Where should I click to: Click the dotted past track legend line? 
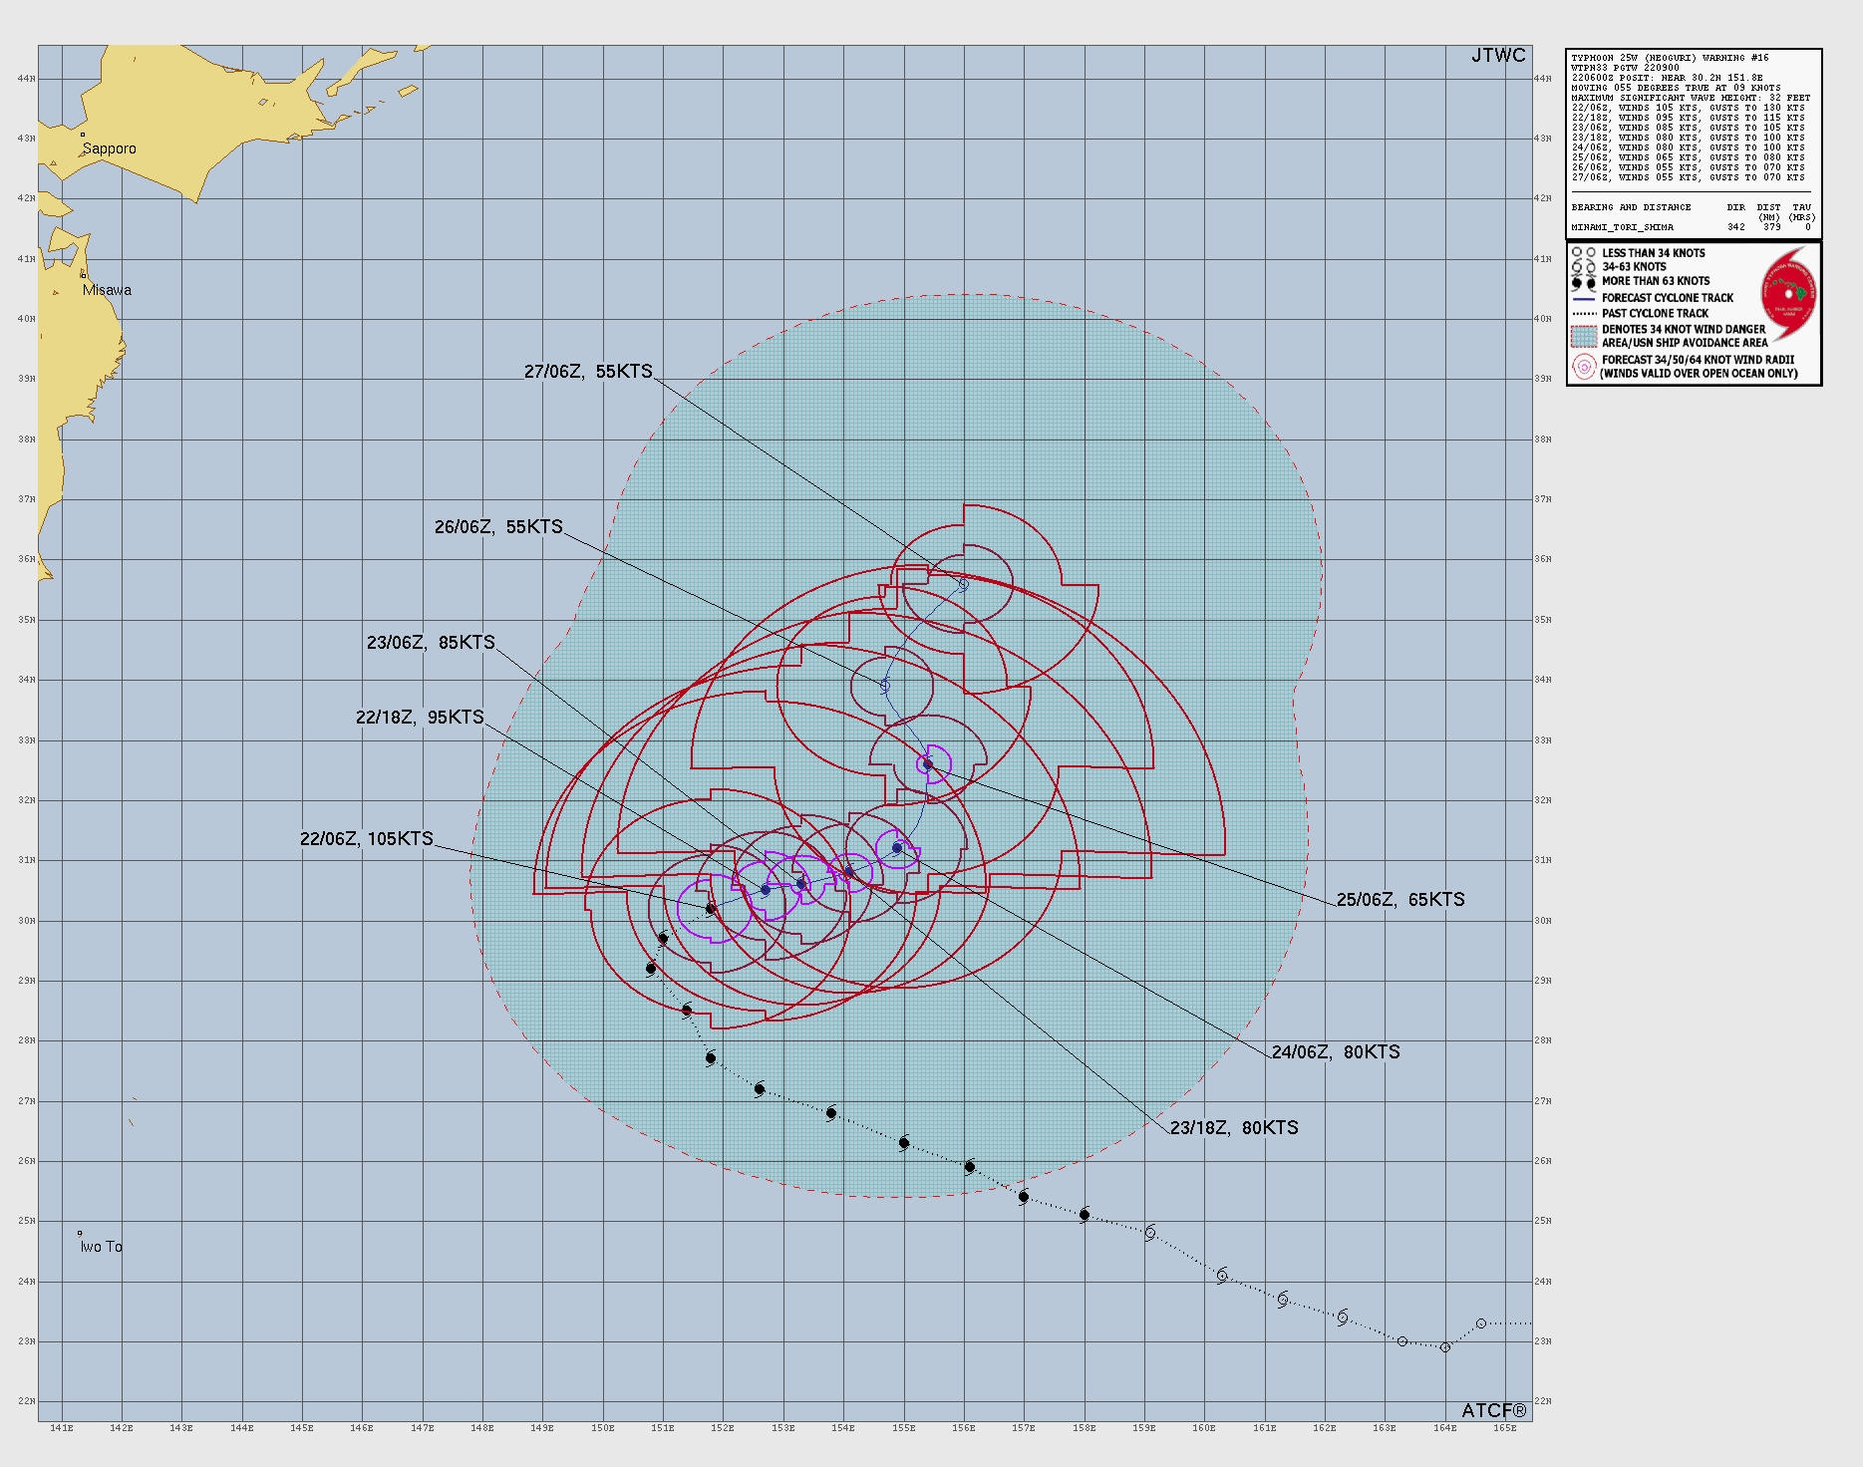(x=1583, y=313)
